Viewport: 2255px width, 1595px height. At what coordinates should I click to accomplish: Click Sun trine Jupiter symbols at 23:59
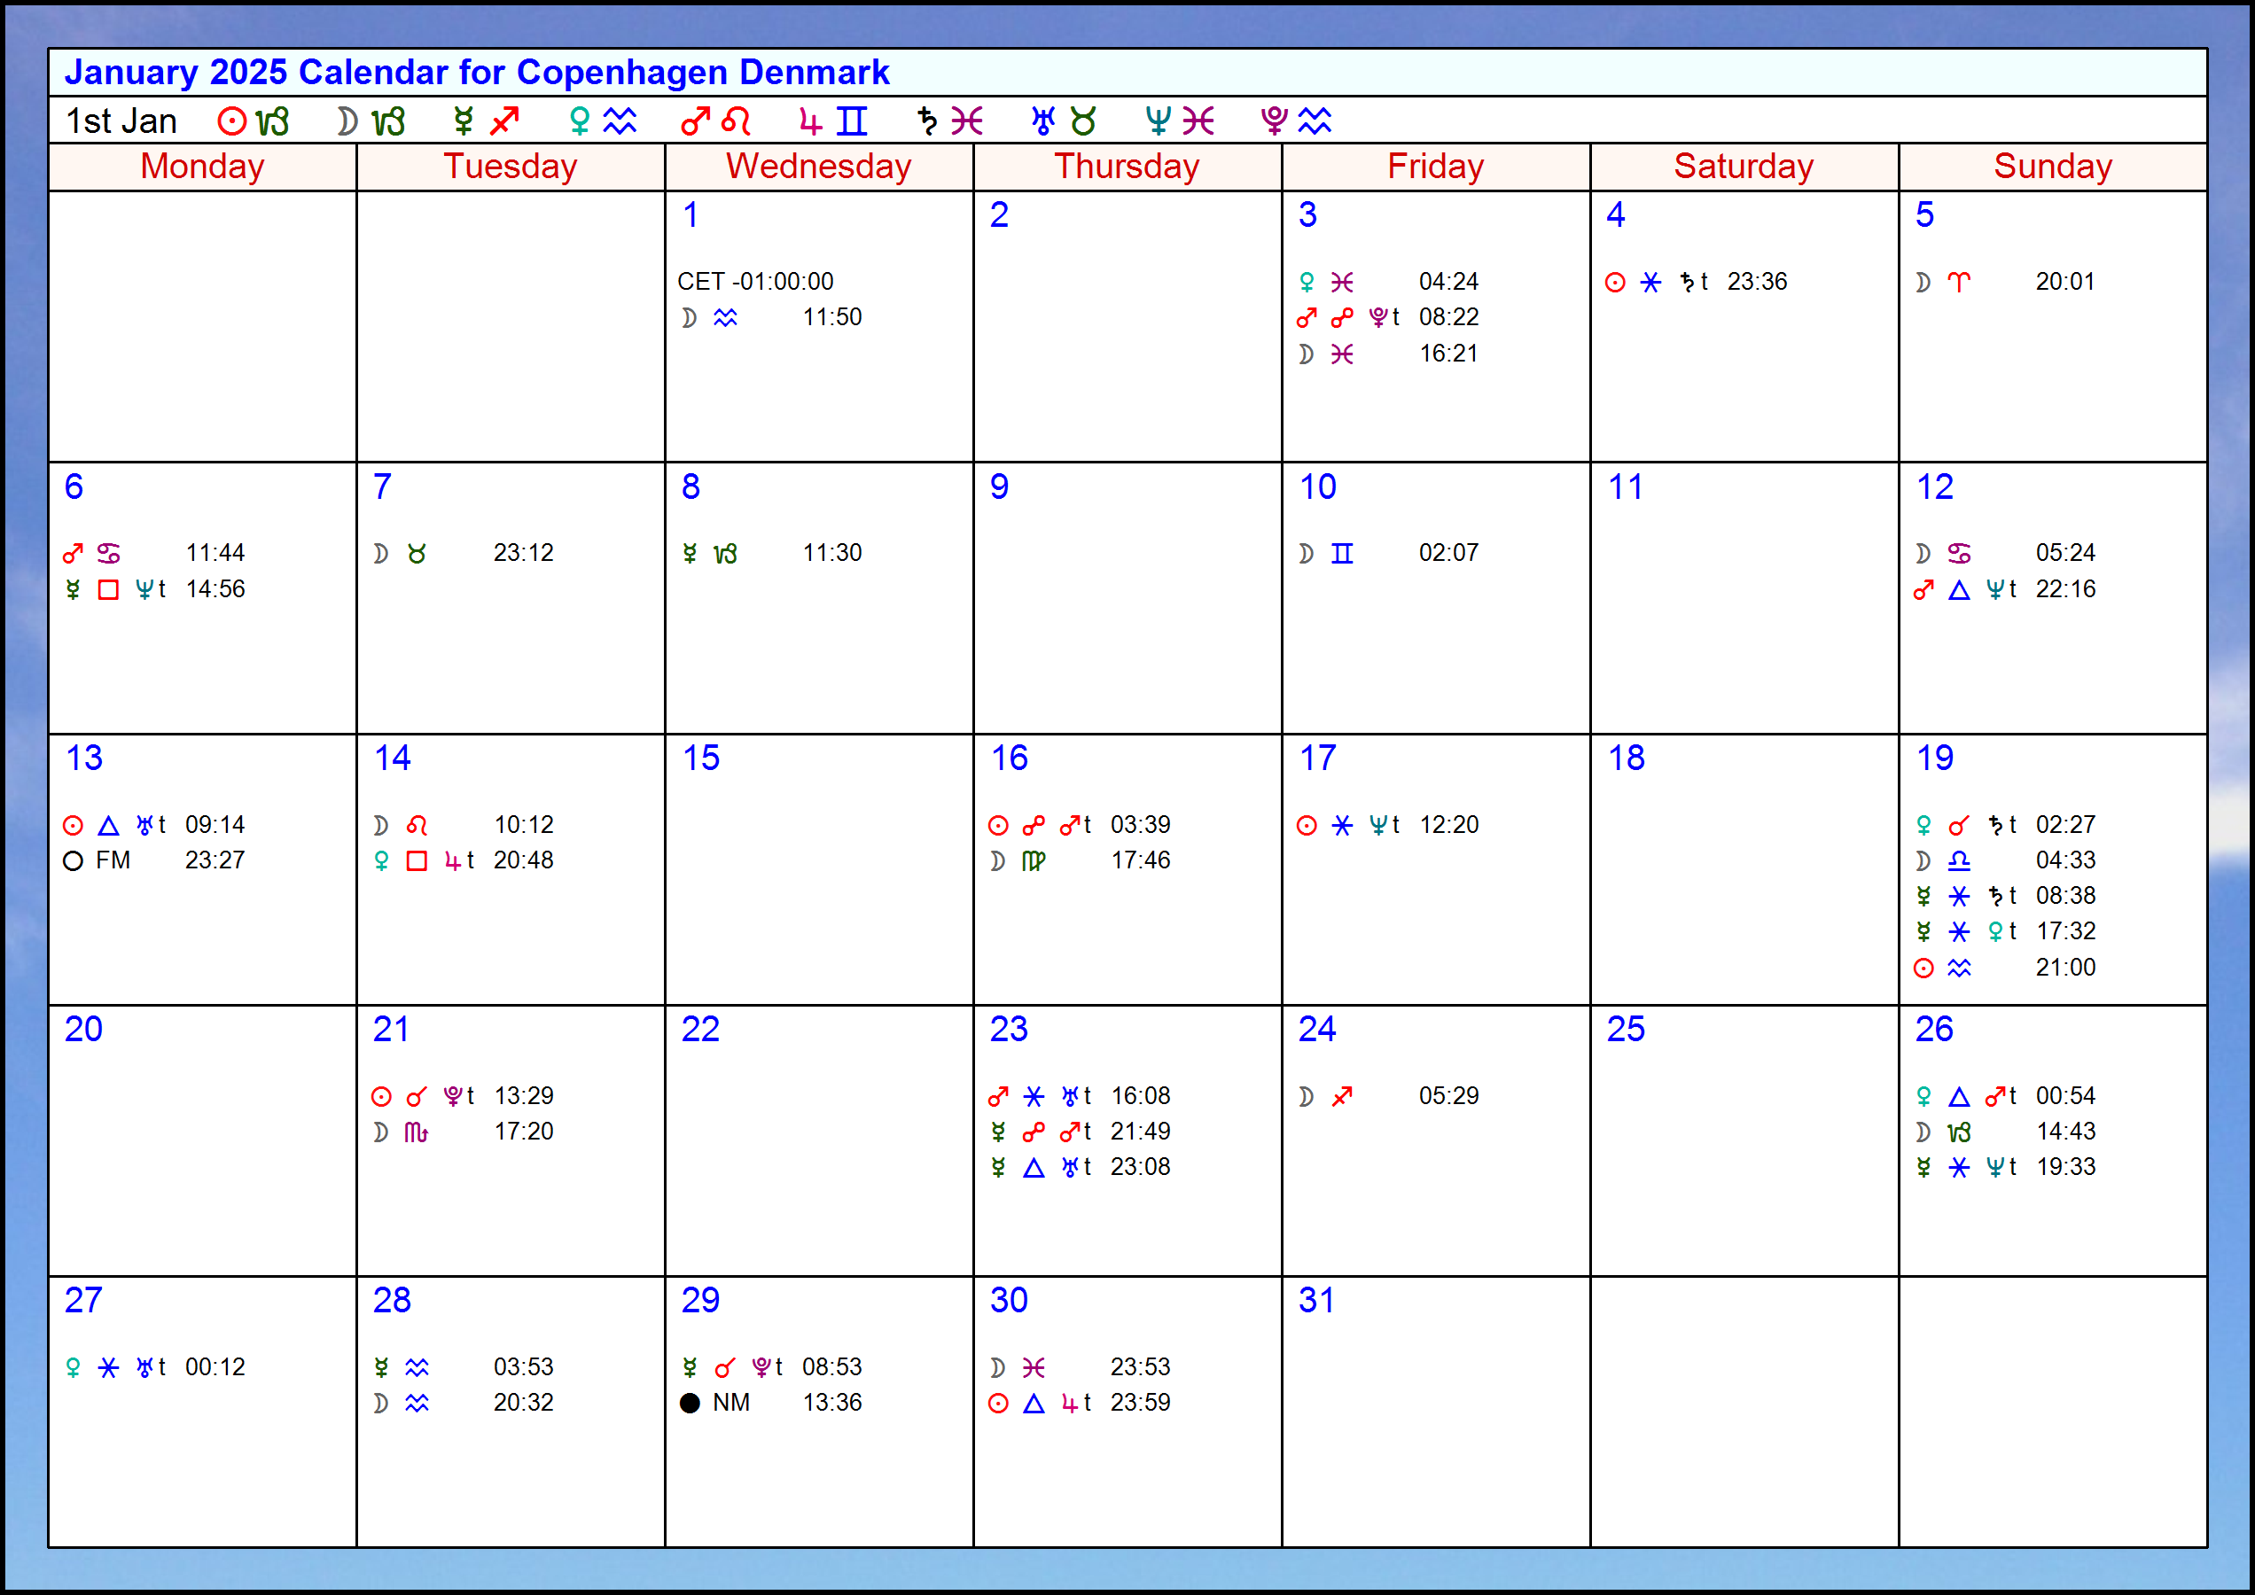click(x=1041, y=1404)
